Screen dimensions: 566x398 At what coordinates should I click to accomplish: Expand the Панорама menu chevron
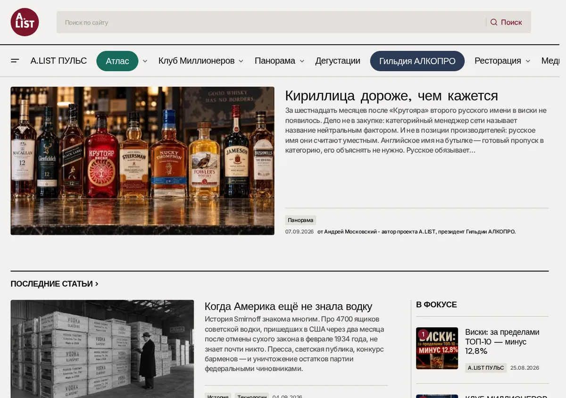pyautogui.click(x=302, y=61)
